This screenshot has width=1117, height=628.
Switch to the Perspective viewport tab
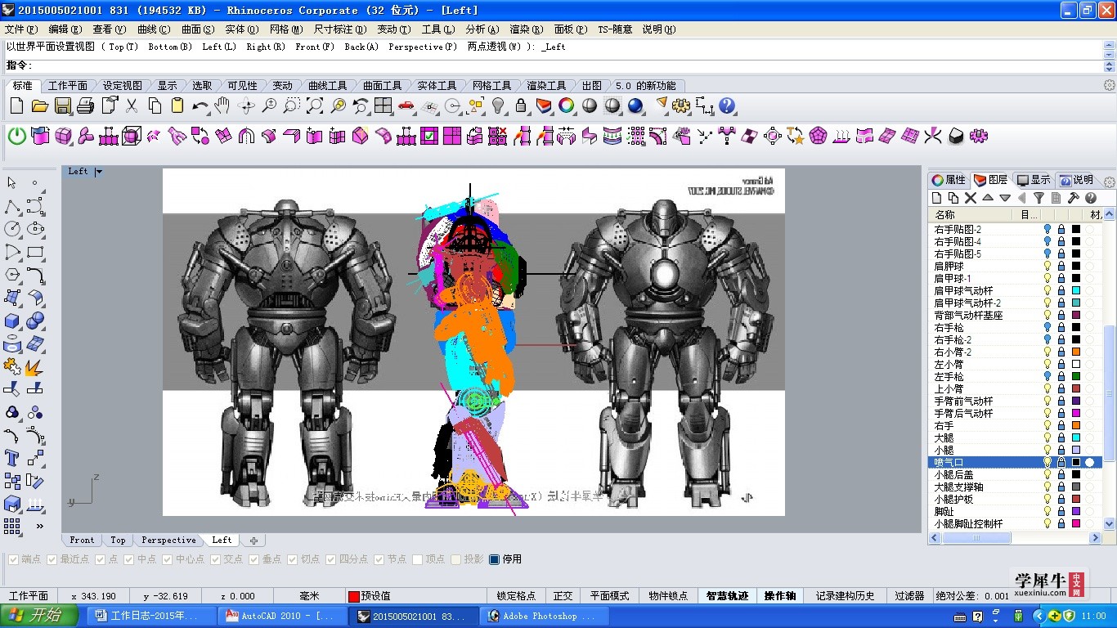(x=168, y=540)
